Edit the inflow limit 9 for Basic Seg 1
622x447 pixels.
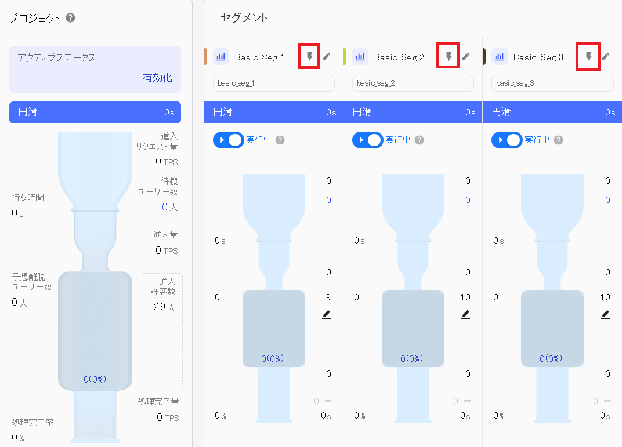[327, 314]
